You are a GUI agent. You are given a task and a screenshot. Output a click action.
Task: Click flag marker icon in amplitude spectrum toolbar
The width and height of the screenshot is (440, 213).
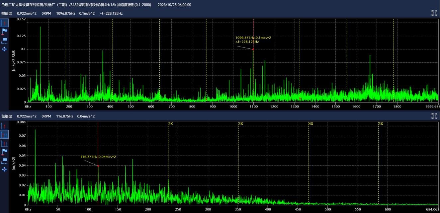(x=4, y=32)
